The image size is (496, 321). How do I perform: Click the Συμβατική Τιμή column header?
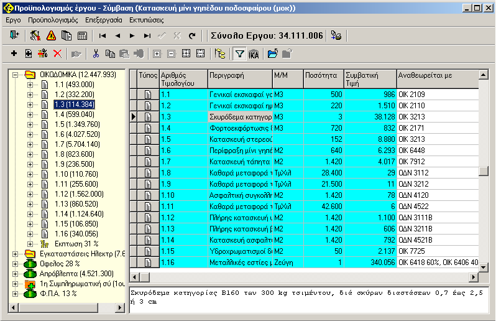click(x=370, y=78)
